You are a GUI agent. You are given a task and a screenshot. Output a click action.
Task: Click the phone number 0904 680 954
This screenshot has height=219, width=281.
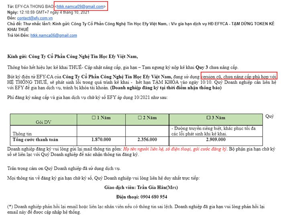[x=154, y=197]
